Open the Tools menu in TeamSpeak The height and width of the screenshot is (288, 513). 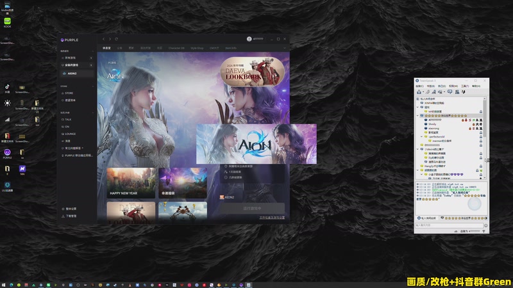(465, 86)
